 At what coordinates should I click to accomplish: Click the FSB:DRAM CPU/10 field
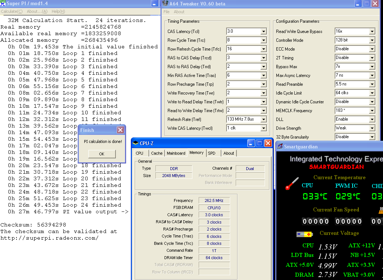[214, 208]
